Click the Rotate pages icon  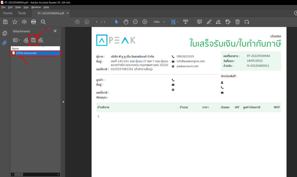click(x=247, y=22)
